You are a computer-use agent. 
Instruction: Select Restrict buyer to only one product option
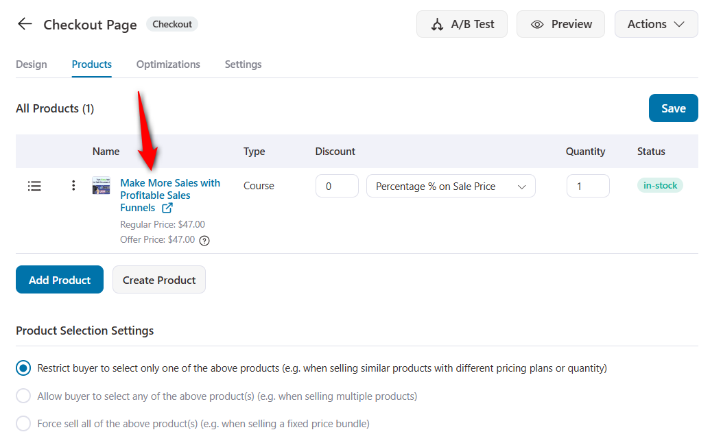[x=23, y=368]
